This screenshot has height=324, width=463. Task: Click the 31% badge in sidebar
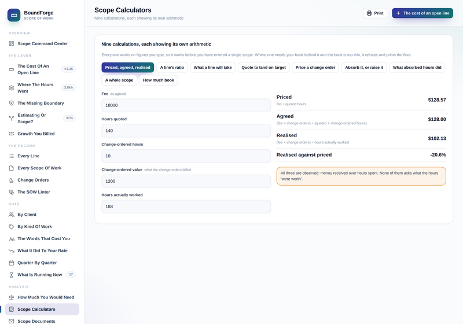click(69, 118)
